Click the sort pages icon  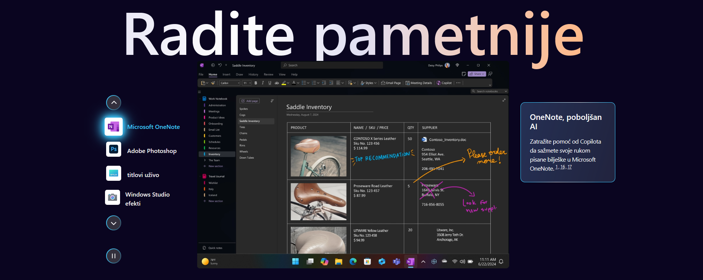pos(272,101)
